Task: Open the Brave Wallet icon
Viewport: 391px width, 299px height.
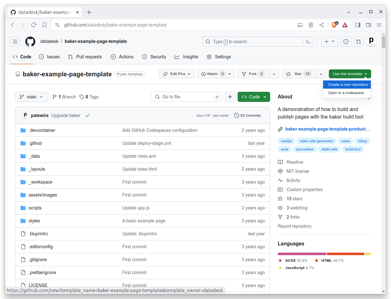Action: [369, 25]
